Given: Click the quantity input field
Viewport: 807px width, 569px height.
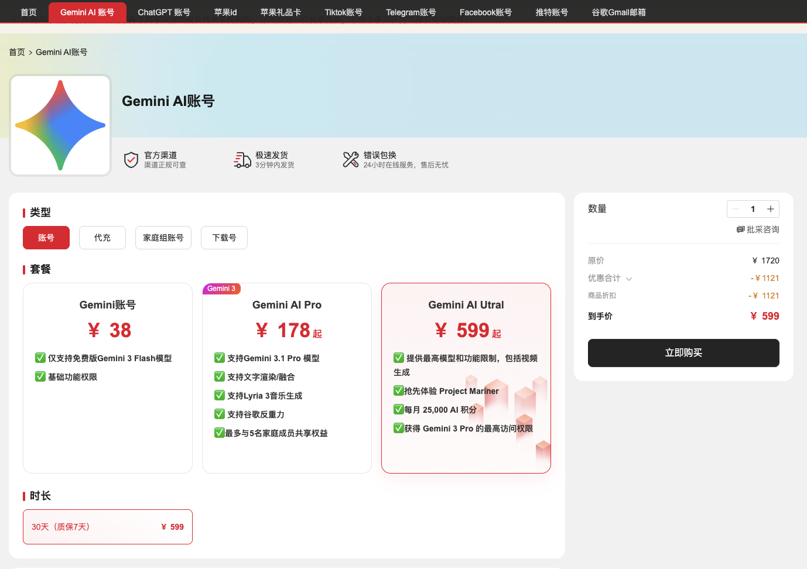Looking at the screenshot, I should (x=753, y=209).
